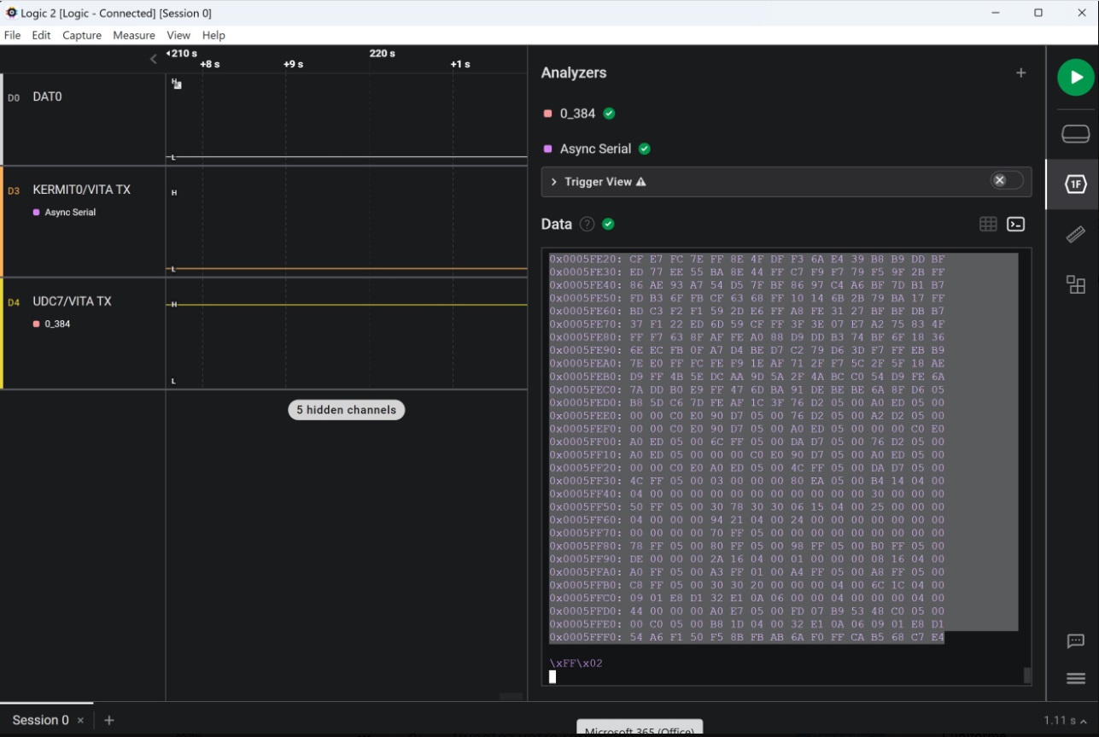Open the Capture menu
Screen dimensions: 1099x737
82,35
